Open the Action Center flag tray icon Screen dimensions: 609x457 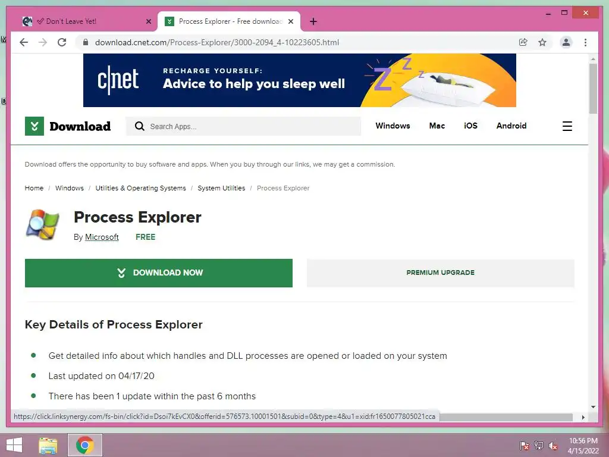[x=524, y=445]
